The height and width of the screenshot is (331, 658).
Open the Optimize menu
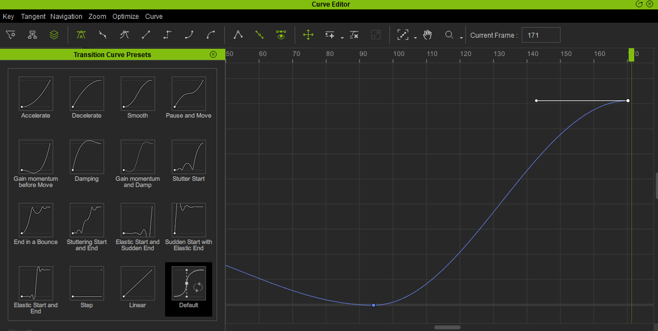125,17
